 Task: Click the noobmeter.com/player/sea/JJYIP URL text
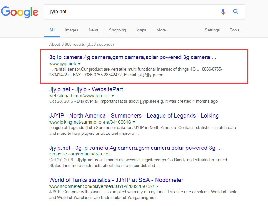pos(102,186)
